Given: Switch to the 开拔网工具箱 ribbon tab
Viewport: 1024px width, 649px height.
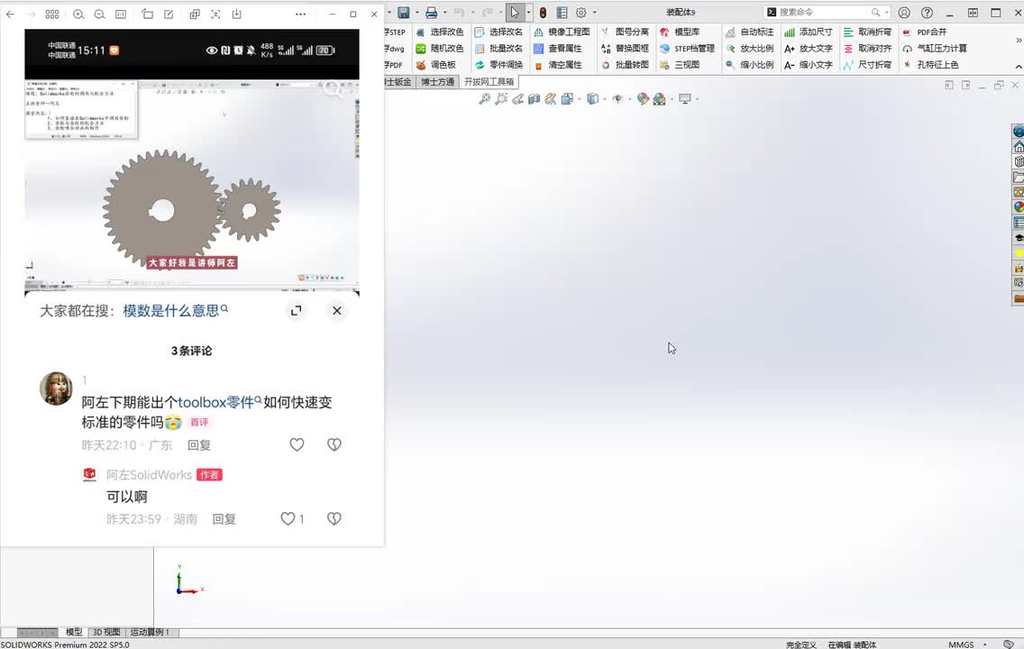Looking at the screenshot, I should tap(489, 82).
